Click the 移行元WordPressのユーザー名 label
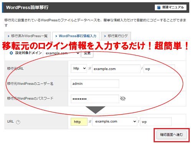Screen dimensions: 192x143 (30, 84)
